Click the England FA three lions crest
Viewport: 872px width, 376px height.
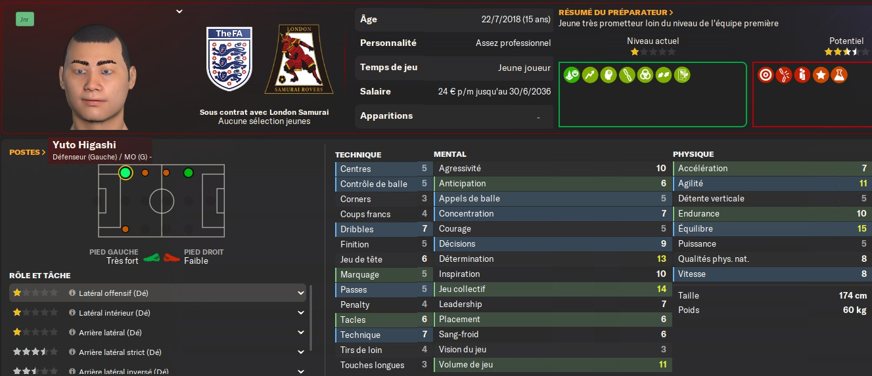(x=229, y=59)
